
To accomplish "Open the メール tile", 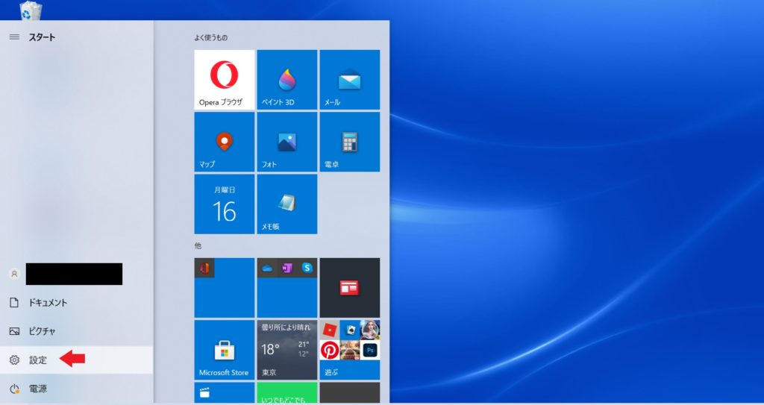I will pos(350,80).
